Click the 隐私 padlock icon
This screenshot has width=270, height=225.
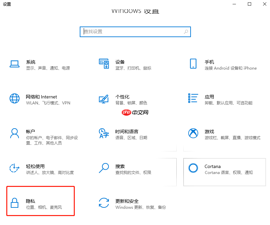tap(15, 203)
